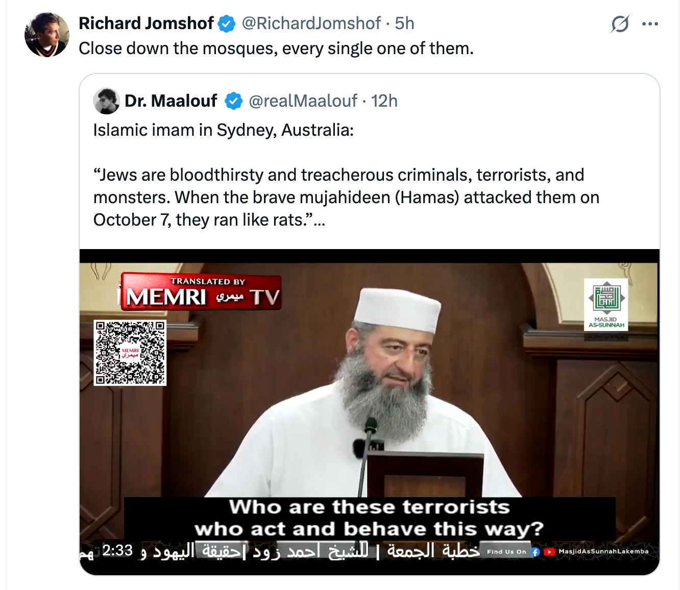The image size is (680, 590).
Task: Click the Grok slashed-circle icon
Action: (620, 23)
